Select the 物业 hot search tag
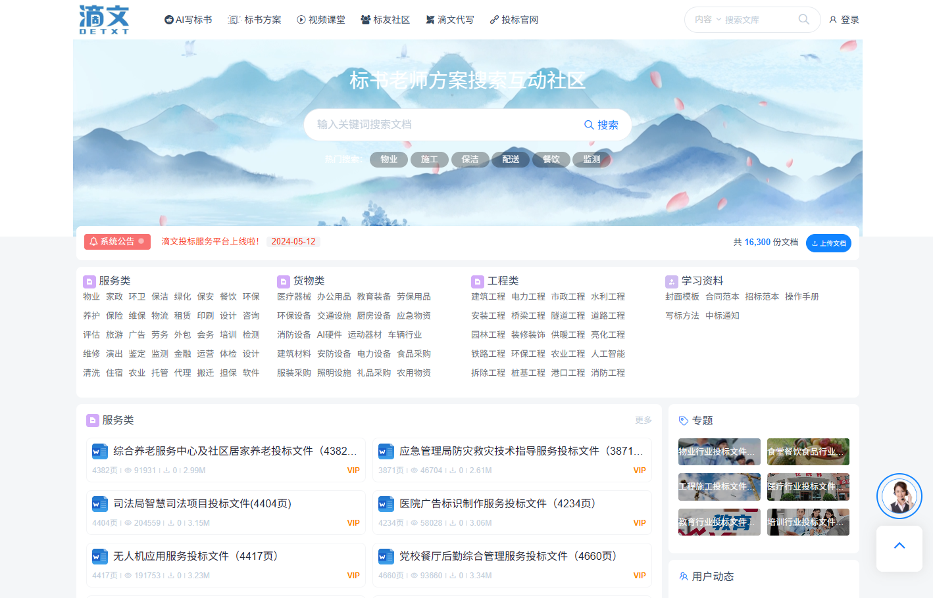Image resolution: width=933 pixels, height=598 pixels. click(x=389, y=160)
